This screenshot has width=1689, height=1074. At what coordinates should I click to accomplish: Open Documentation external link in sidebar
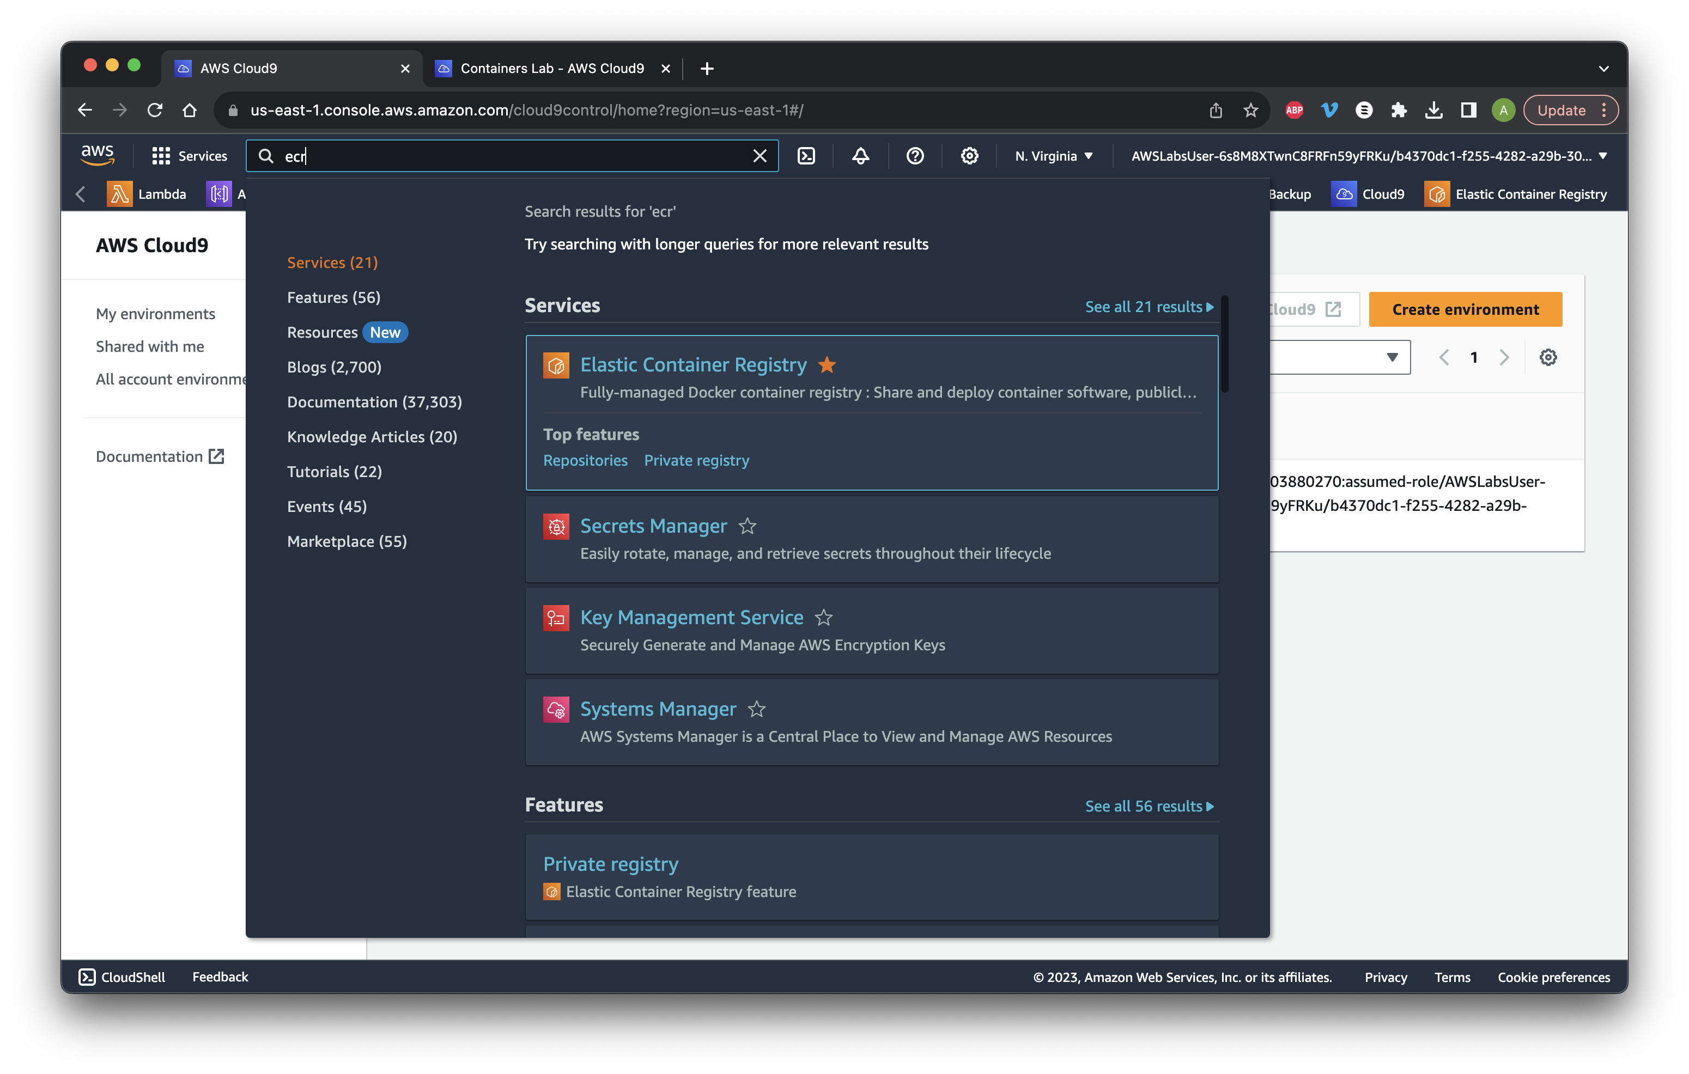[x=160, y=456]
